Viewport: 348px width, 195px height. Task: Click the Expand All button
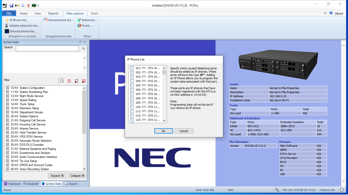point(58,176)
